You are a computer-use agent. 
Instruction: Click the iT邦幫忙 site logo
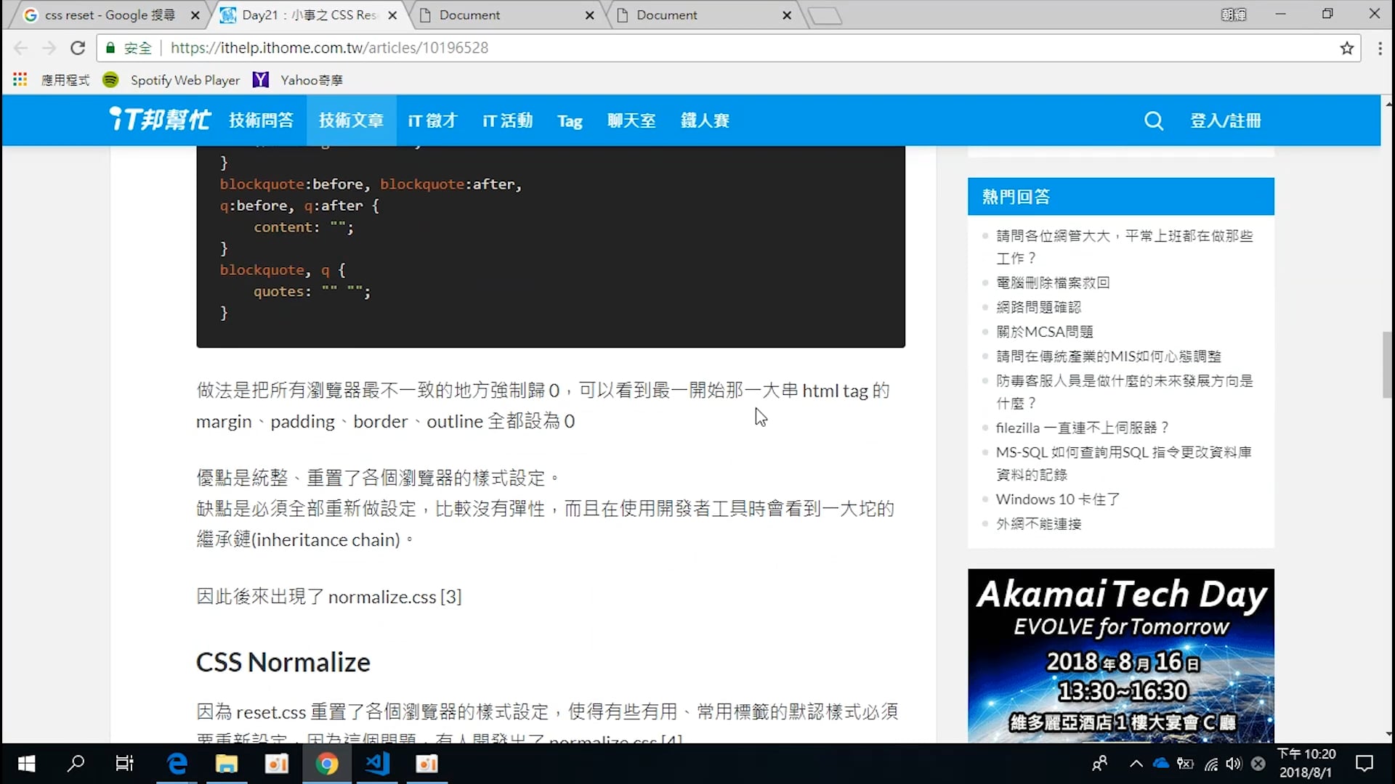click(158, 120)
